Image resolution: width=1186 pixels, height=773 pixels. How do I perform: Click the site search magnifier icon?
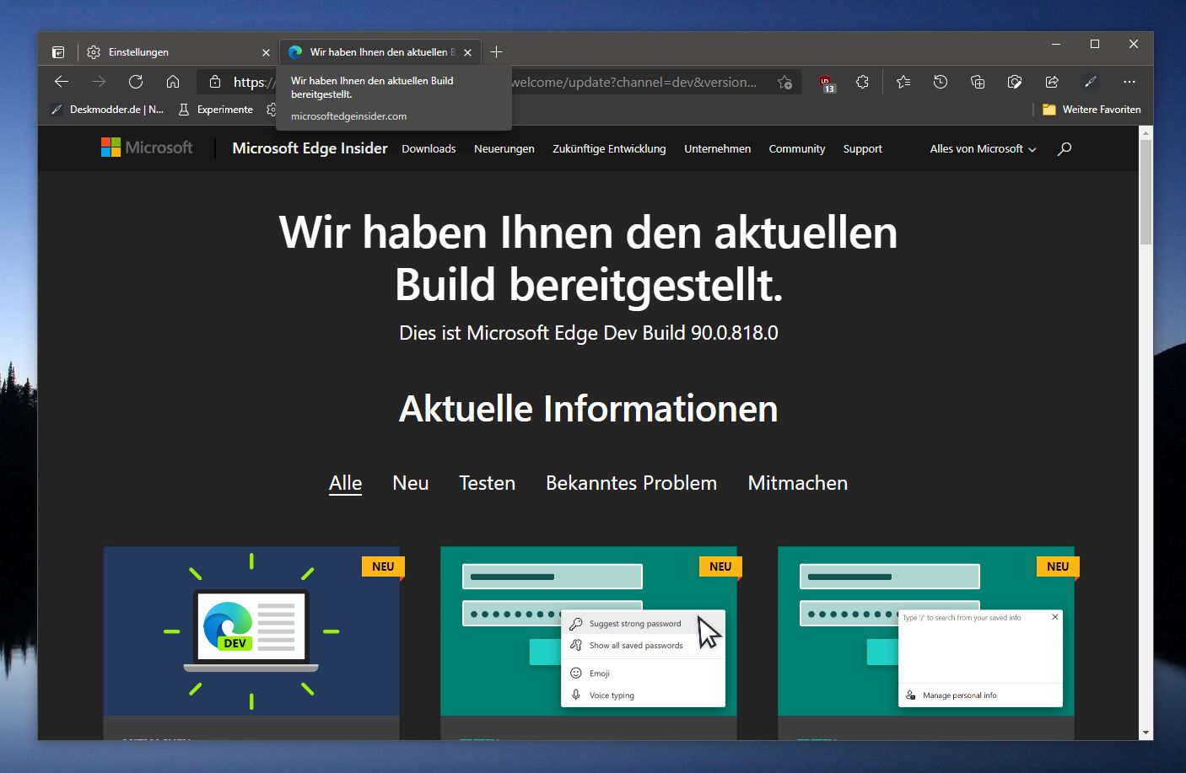point(1065,149)
